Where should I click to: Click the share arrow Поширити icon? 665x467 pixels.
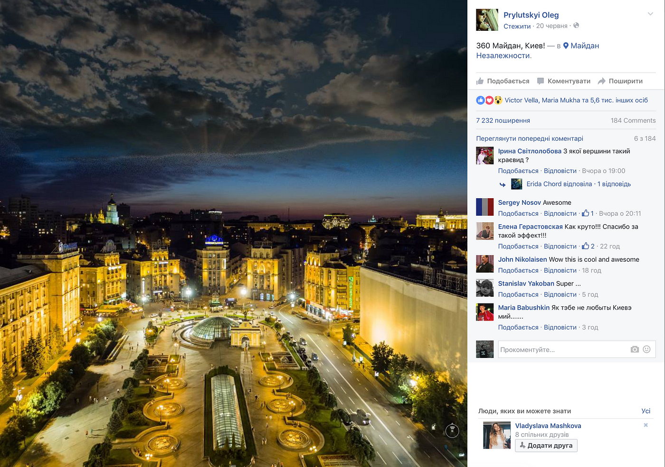(x=601, y=81)
